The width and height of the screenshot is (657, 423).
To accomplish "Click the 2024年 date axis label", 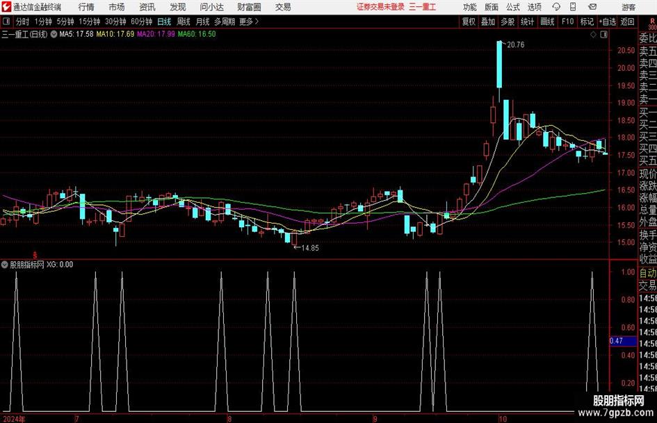I will [x=14, y=419].
